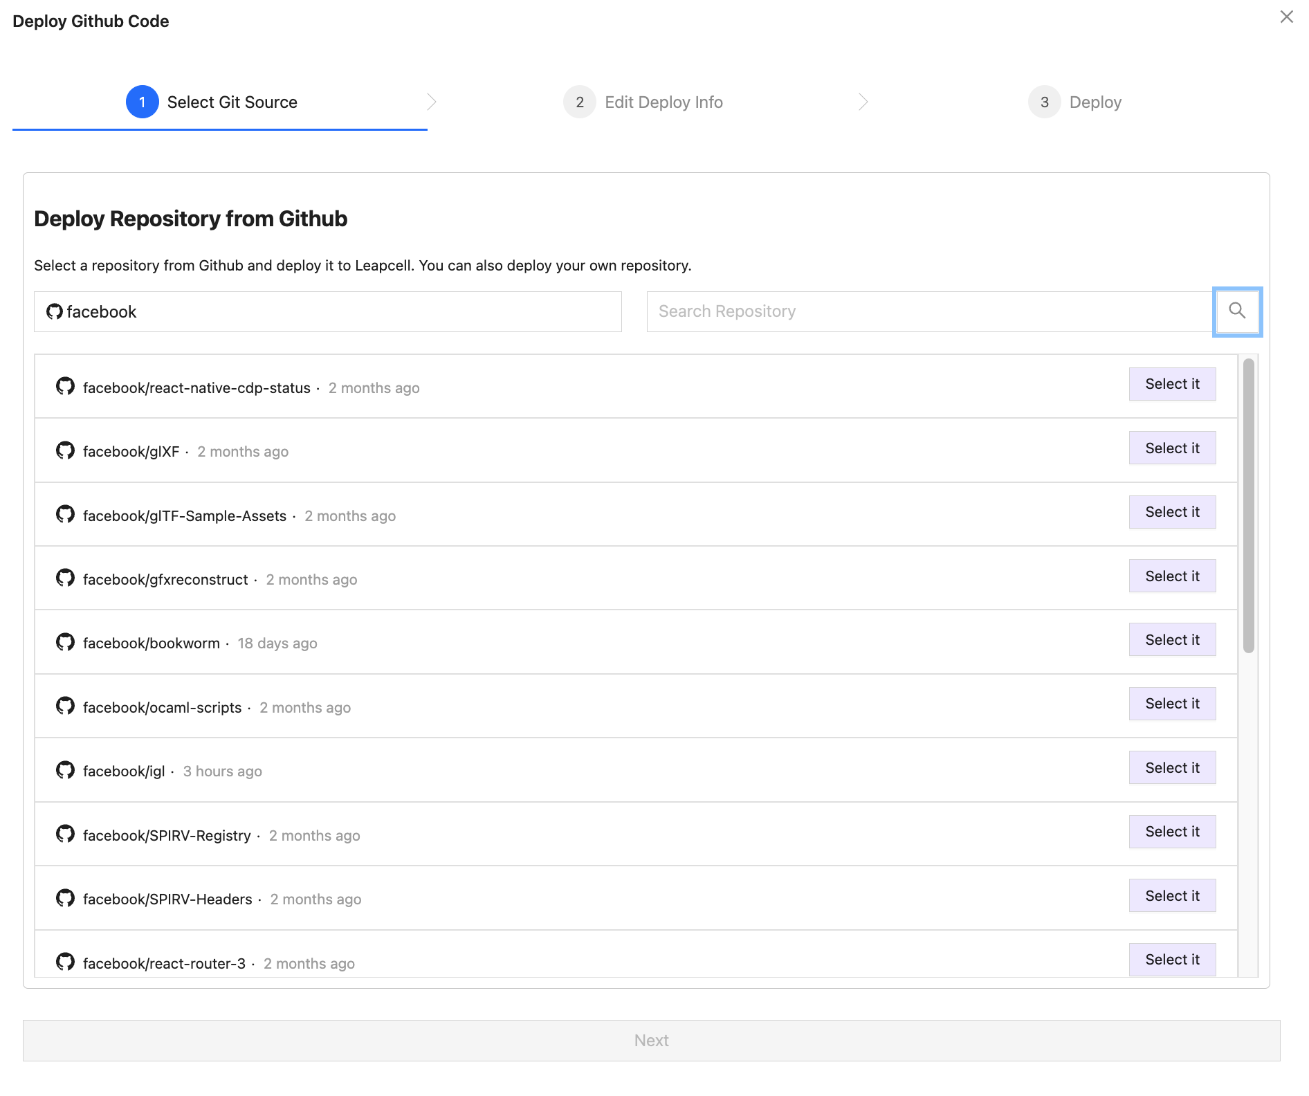Click the step 3 number circle
Image resolution: width=1309 pixels, height=1096 pixels.
[1045, 102]
